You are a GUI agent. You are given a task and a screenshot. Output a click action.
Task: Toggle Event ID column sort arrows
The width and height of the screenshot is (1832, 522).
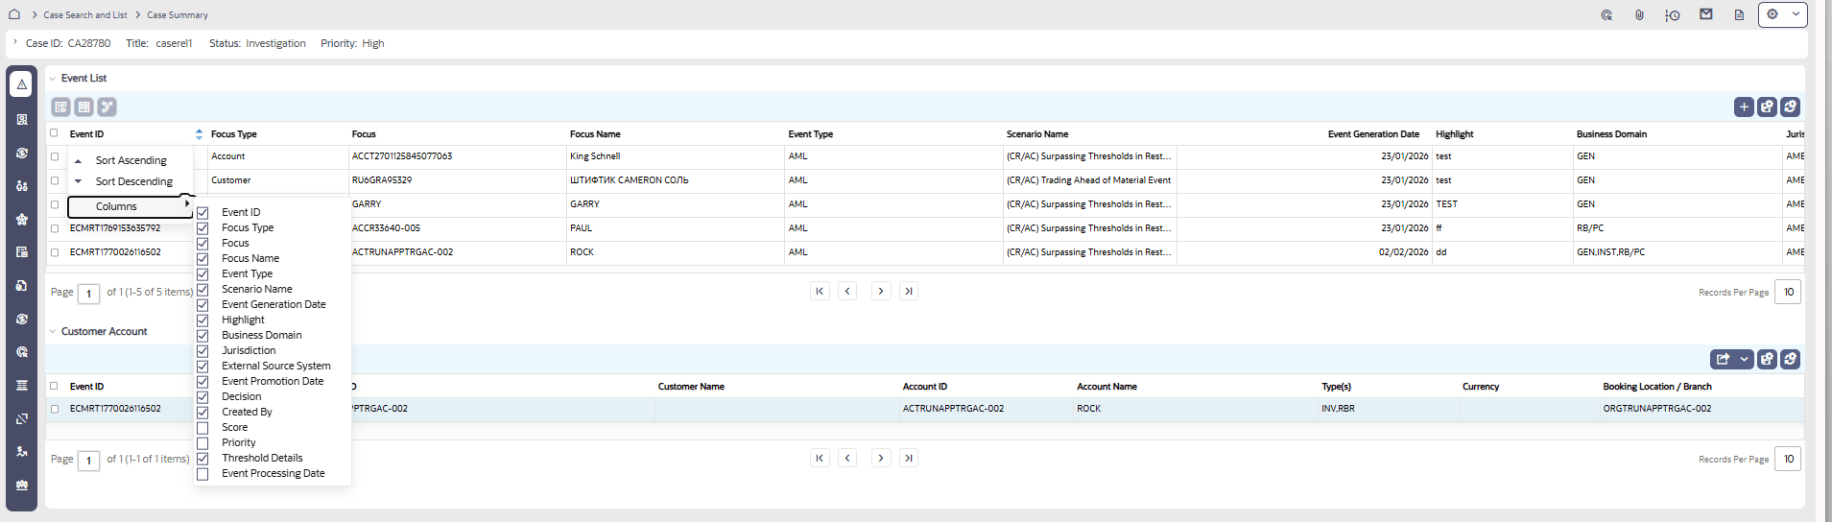199,134
